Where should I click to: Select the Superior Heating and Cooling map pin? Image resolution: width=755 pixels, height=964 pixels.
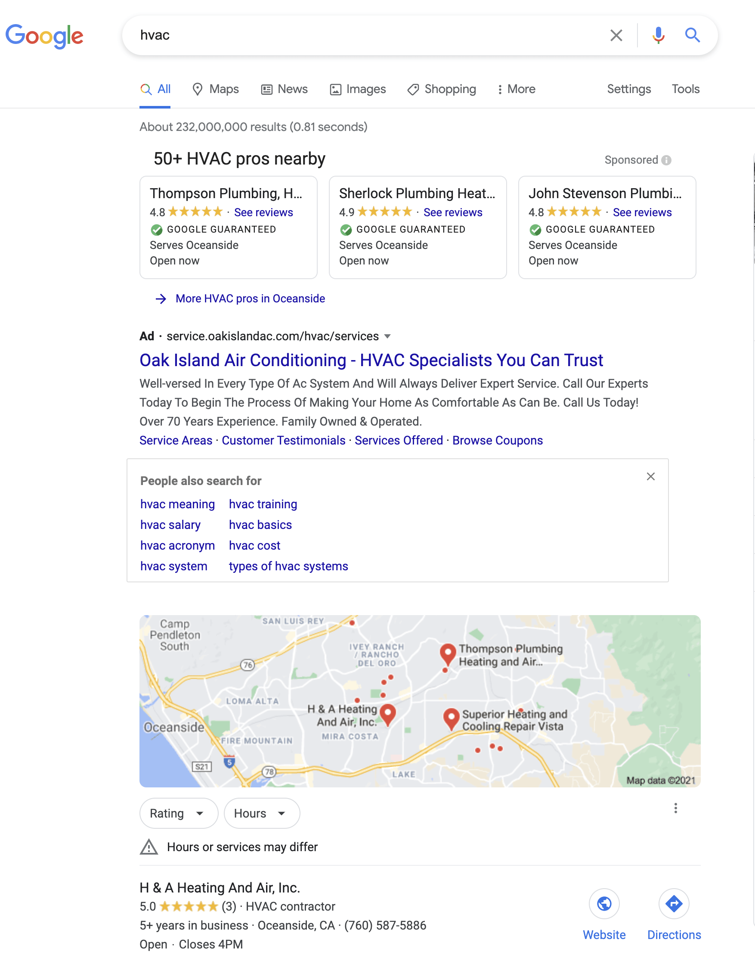(451, 719)
